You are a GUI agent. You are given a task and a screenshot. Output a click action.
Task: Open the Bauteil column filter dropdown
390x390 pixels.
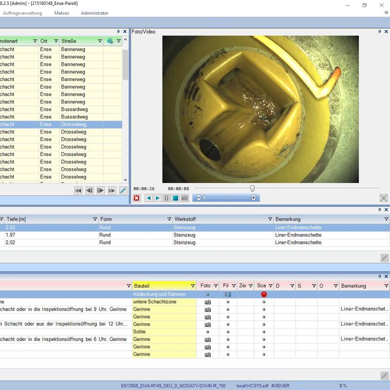(x=193, y=286)
